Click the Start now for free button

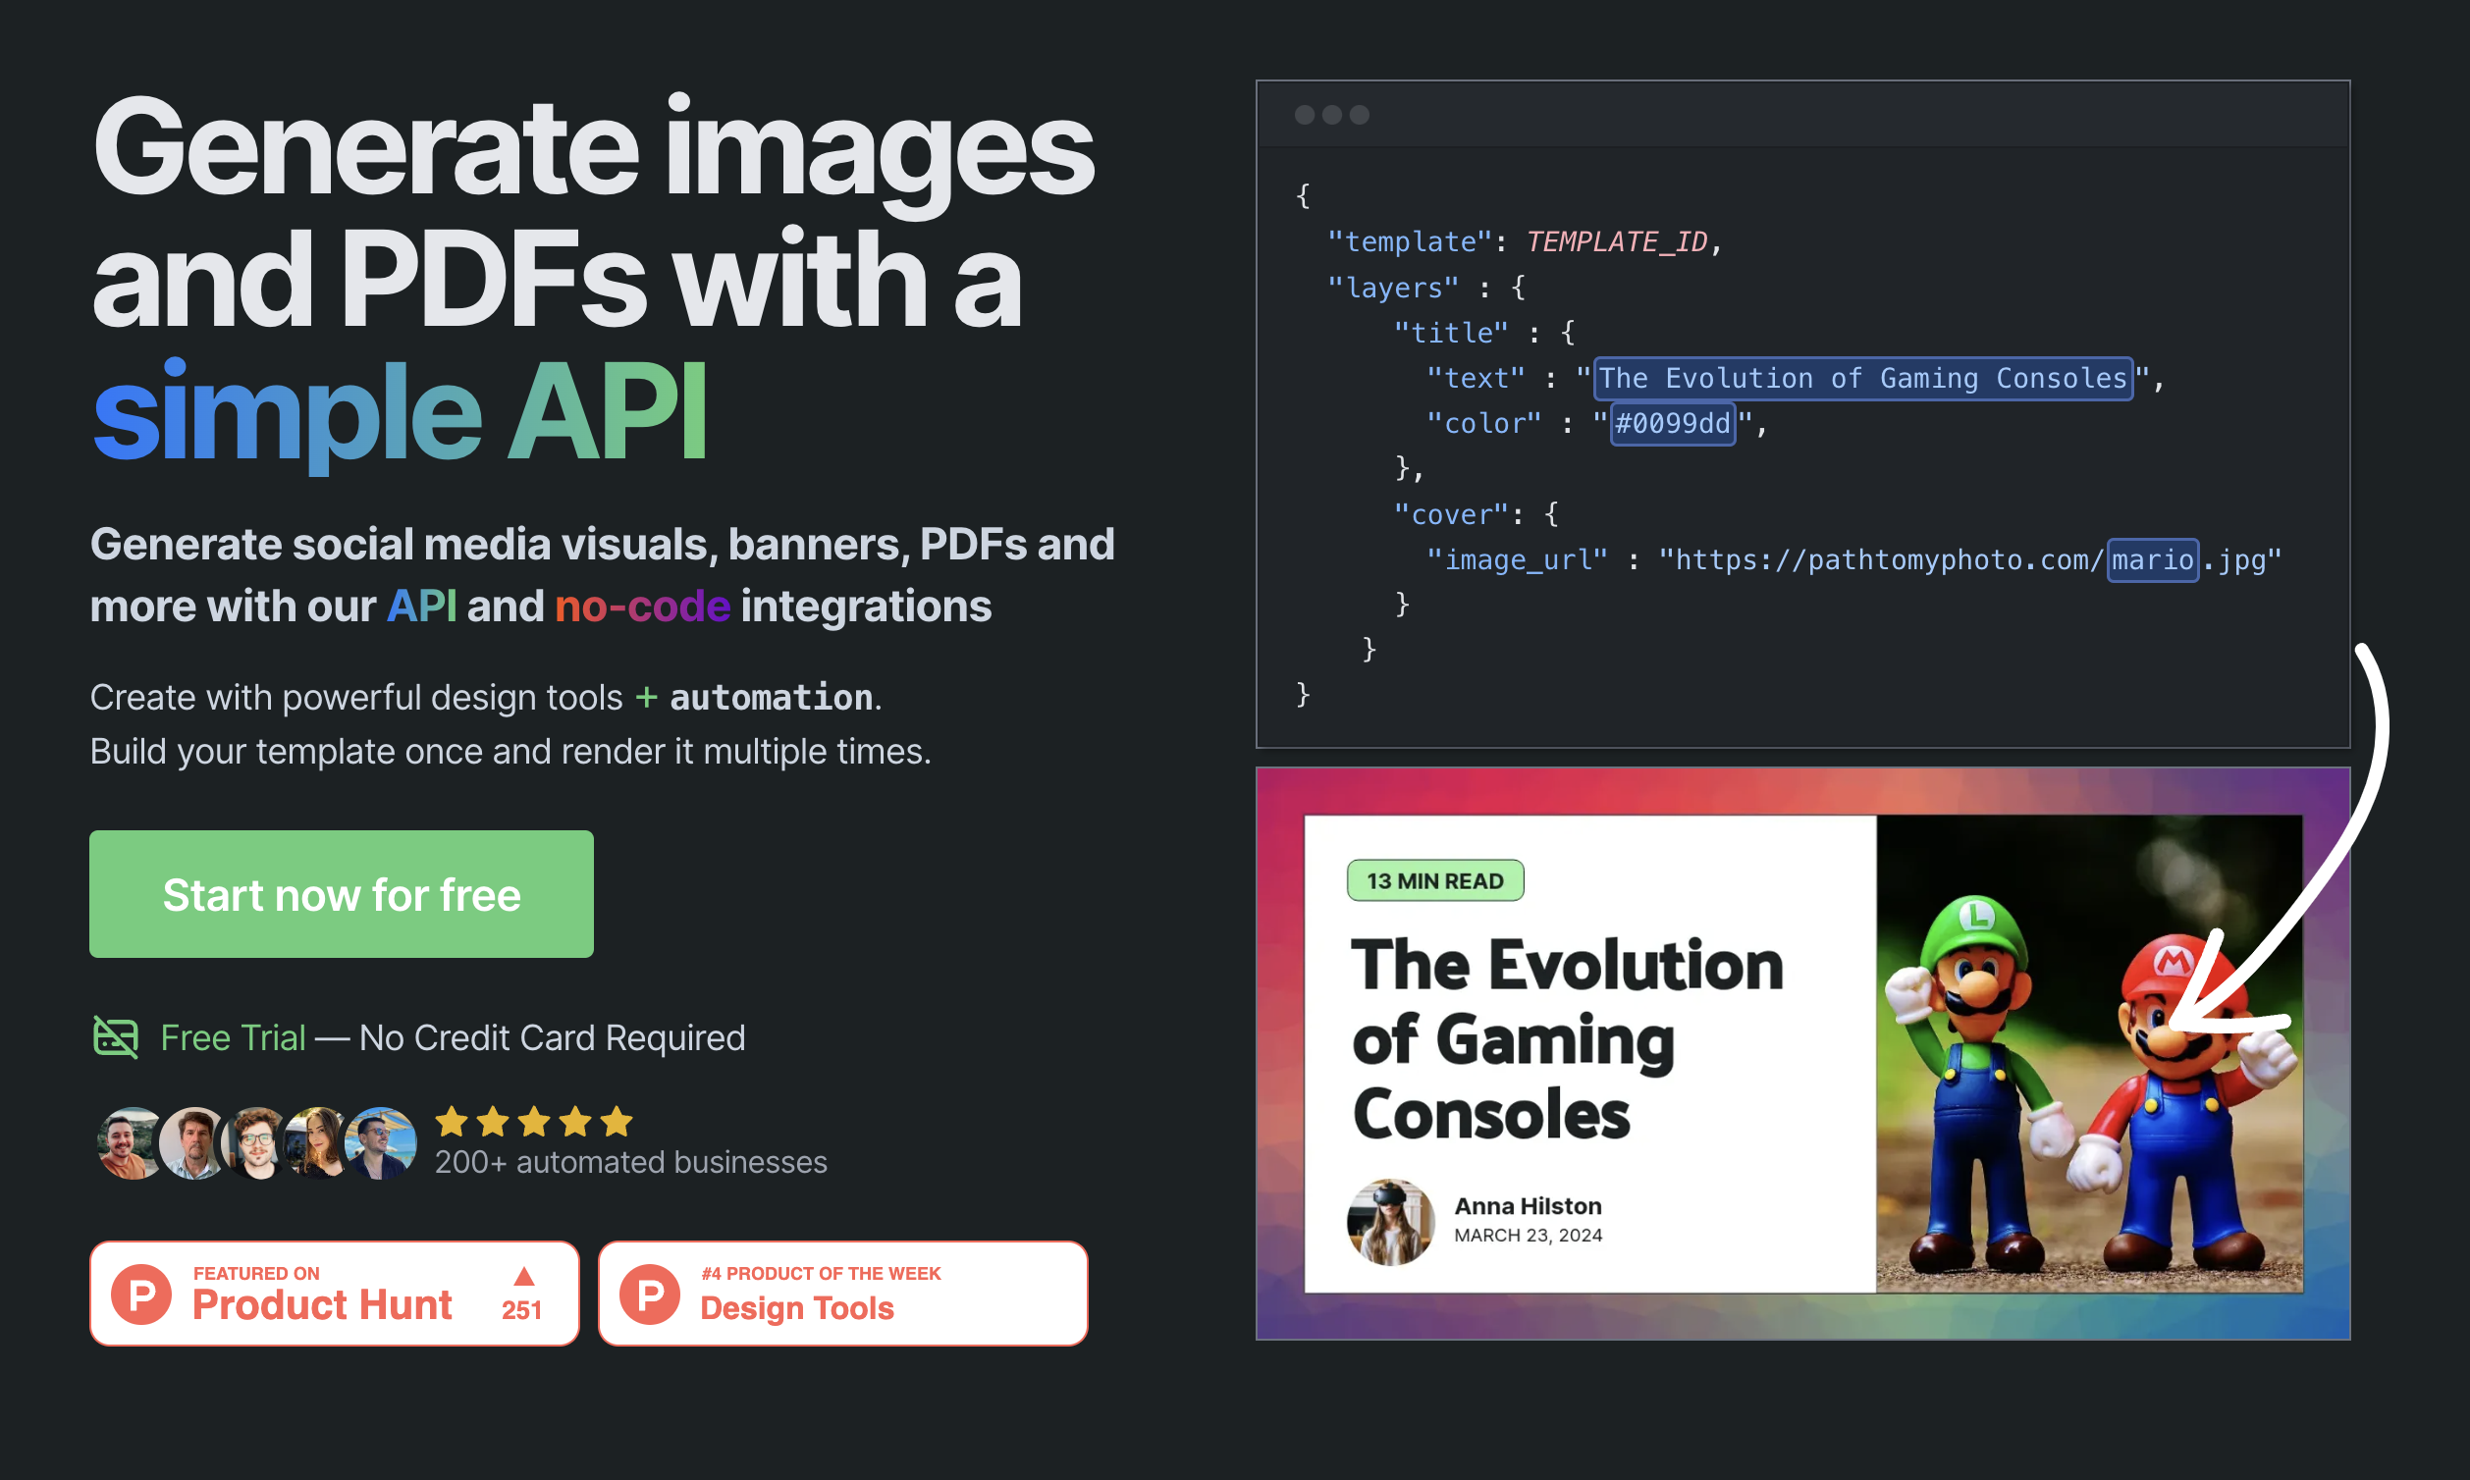point(342,895)
